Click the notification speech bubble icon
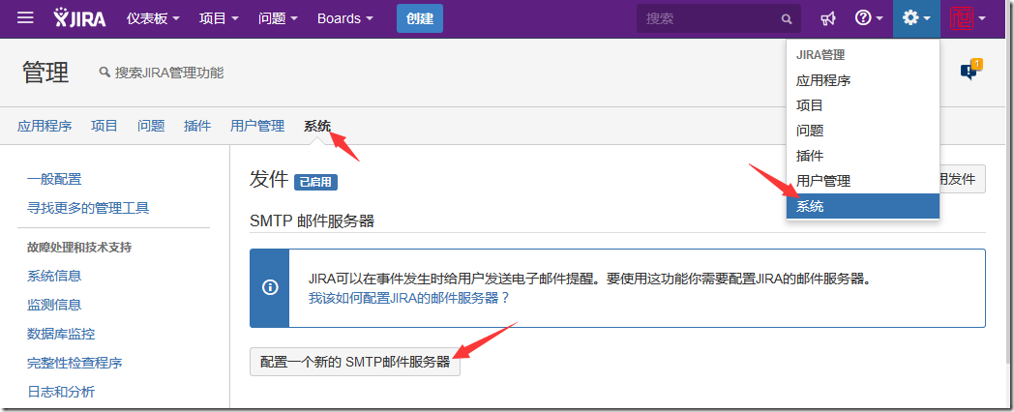This screenshot has height=412, width=1014. point(970,70)
